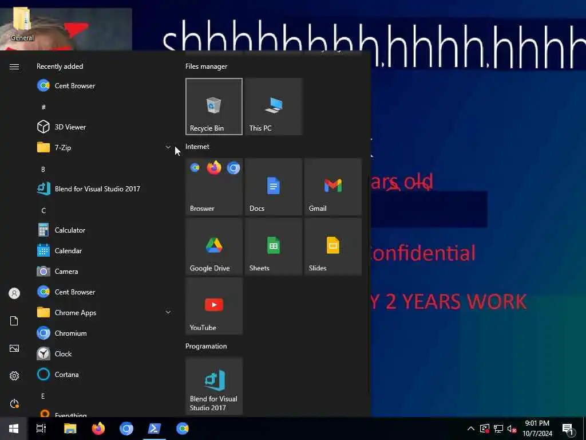Select the # letter index header
586x440 pixels.
[43, 107]
